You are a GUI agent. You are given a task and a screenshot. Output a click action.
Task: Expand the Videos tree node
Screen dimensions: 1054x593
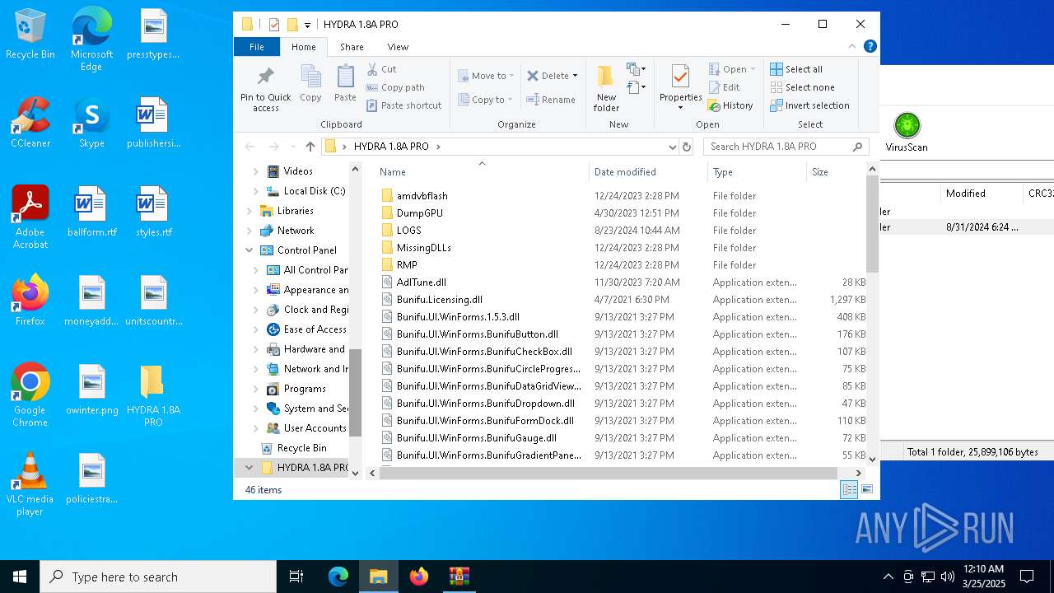pos(255,171)
